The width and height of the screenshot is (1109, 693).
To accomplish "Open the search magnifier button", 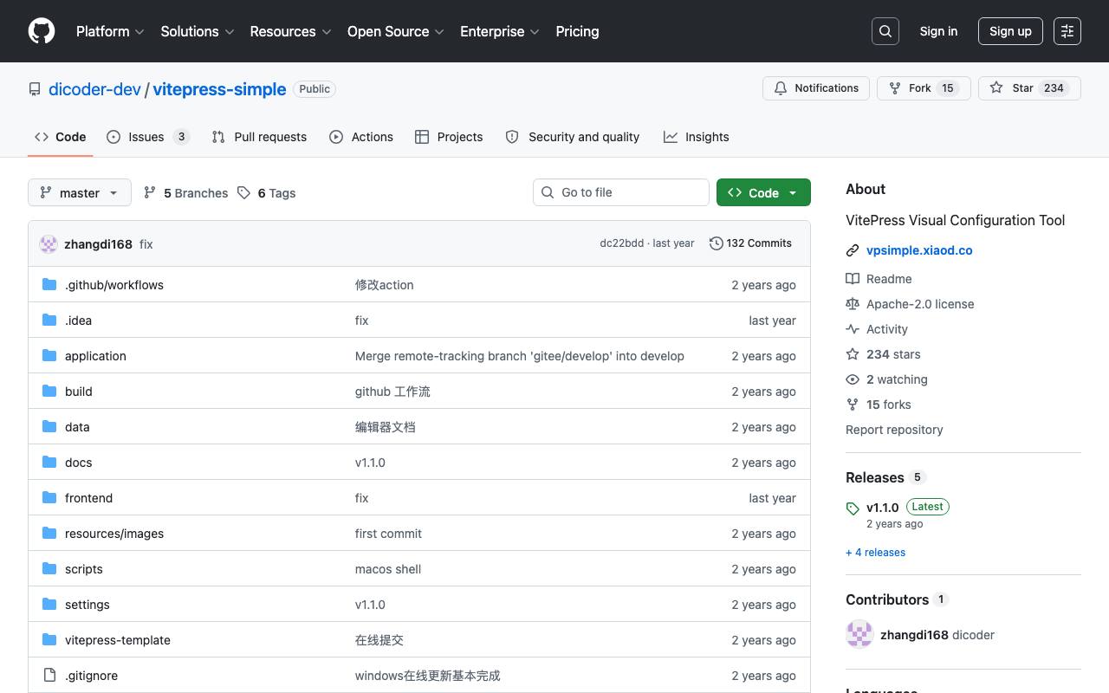I will pyautogui.click(x=885, y=31).
